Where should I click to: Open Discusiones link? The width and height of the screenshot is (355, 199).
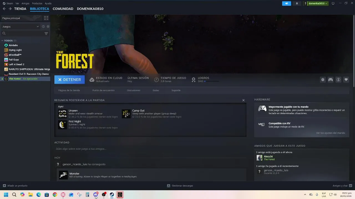(133, 90)
